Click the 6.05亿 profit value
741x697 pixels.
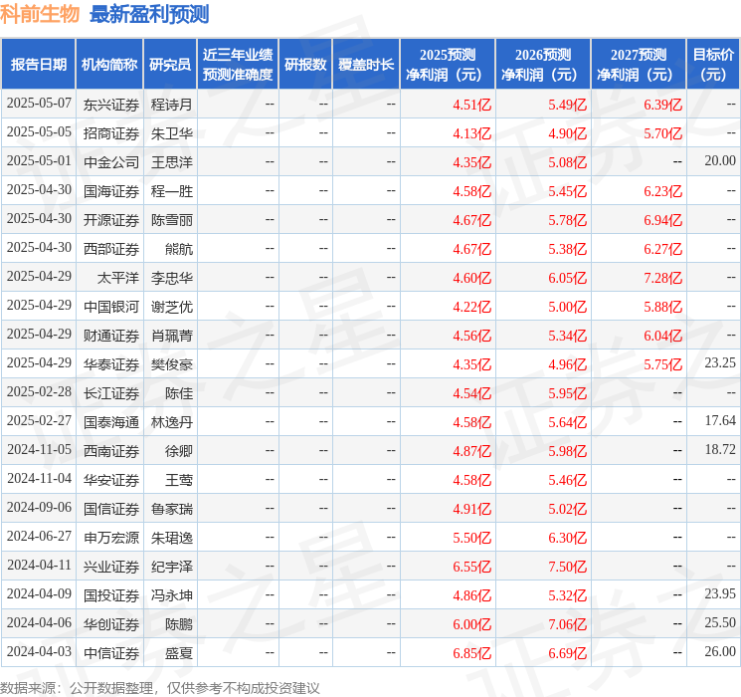(x=568, y=278)
